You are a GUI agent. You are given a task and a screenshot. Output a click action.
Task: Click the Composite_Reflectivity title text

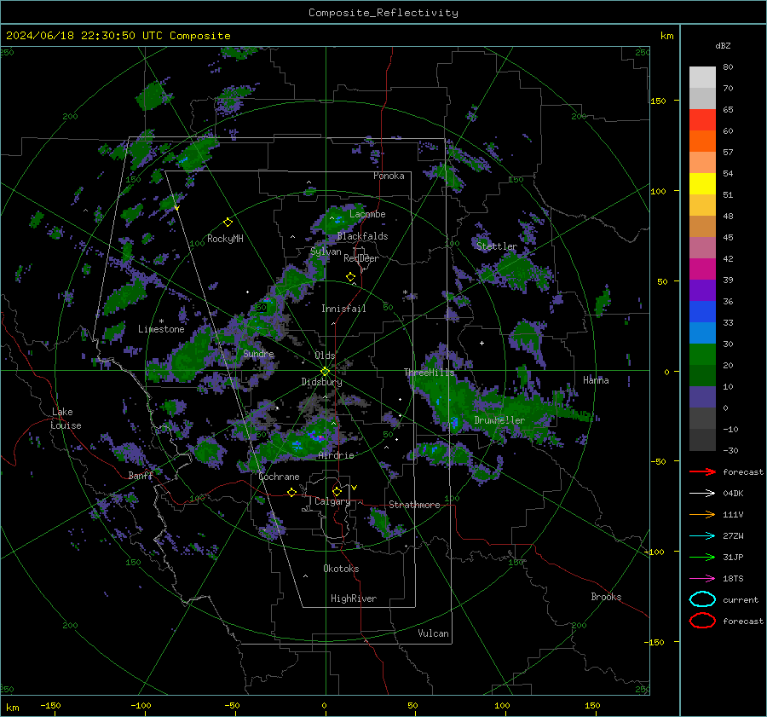[x=383, y=13]
